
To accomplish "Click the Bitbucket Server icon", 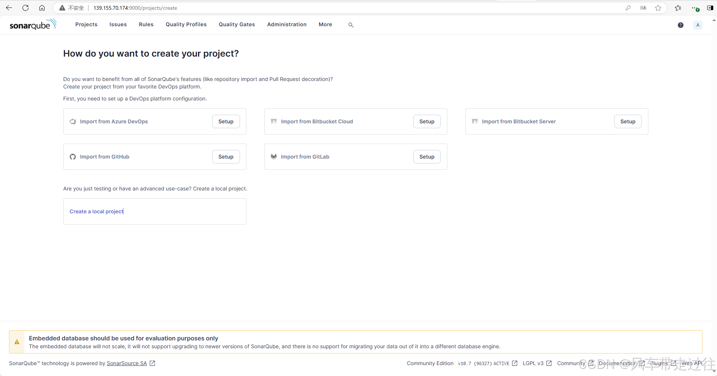I will pos(475,121).
